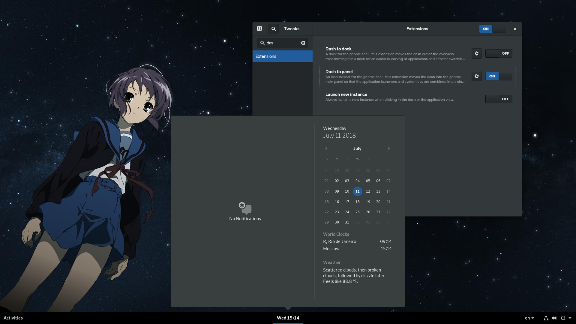The height and width of the screenshot is (324, 576).
Task: Enable the Dash to dock extension
Action: [x=499, y=53]
